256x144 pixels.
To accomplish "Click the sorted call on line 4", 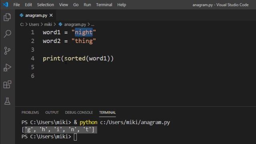I will (75, 58).
